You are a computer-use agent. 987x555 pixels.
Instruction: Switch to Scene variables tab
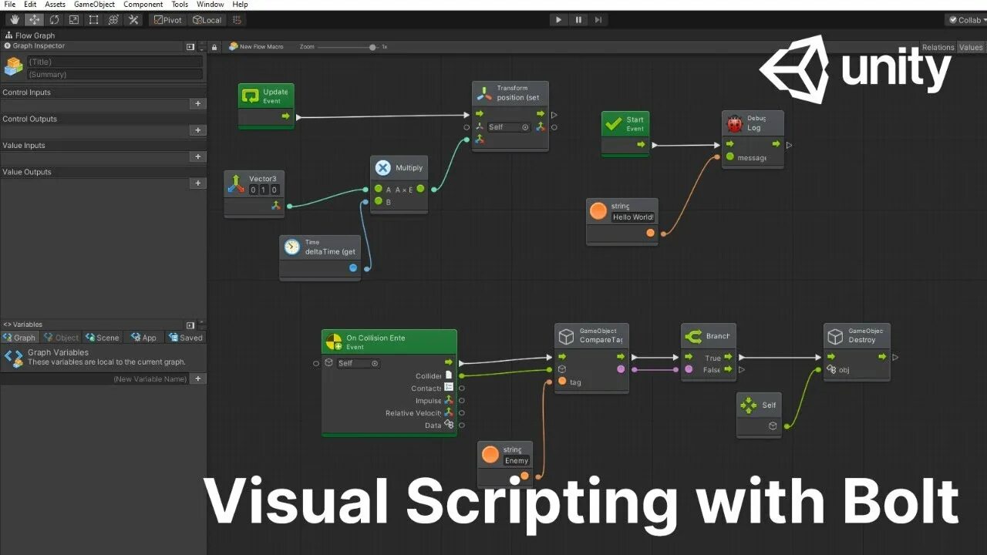click(103, 338)
